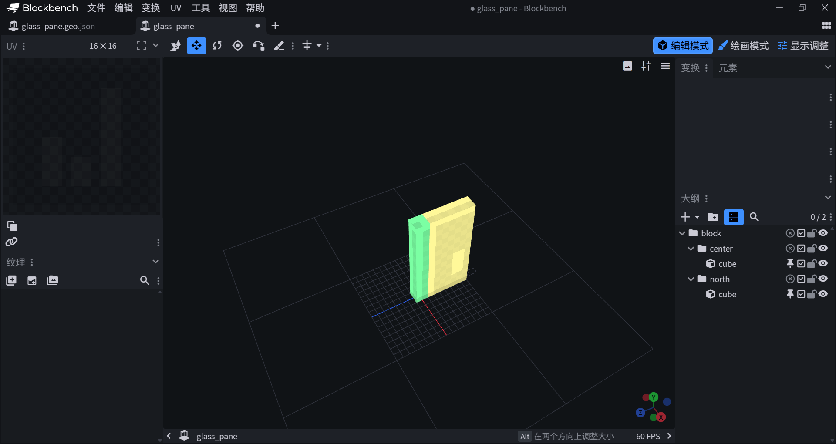Hide cube under center via eye icon

click(823, 264)
